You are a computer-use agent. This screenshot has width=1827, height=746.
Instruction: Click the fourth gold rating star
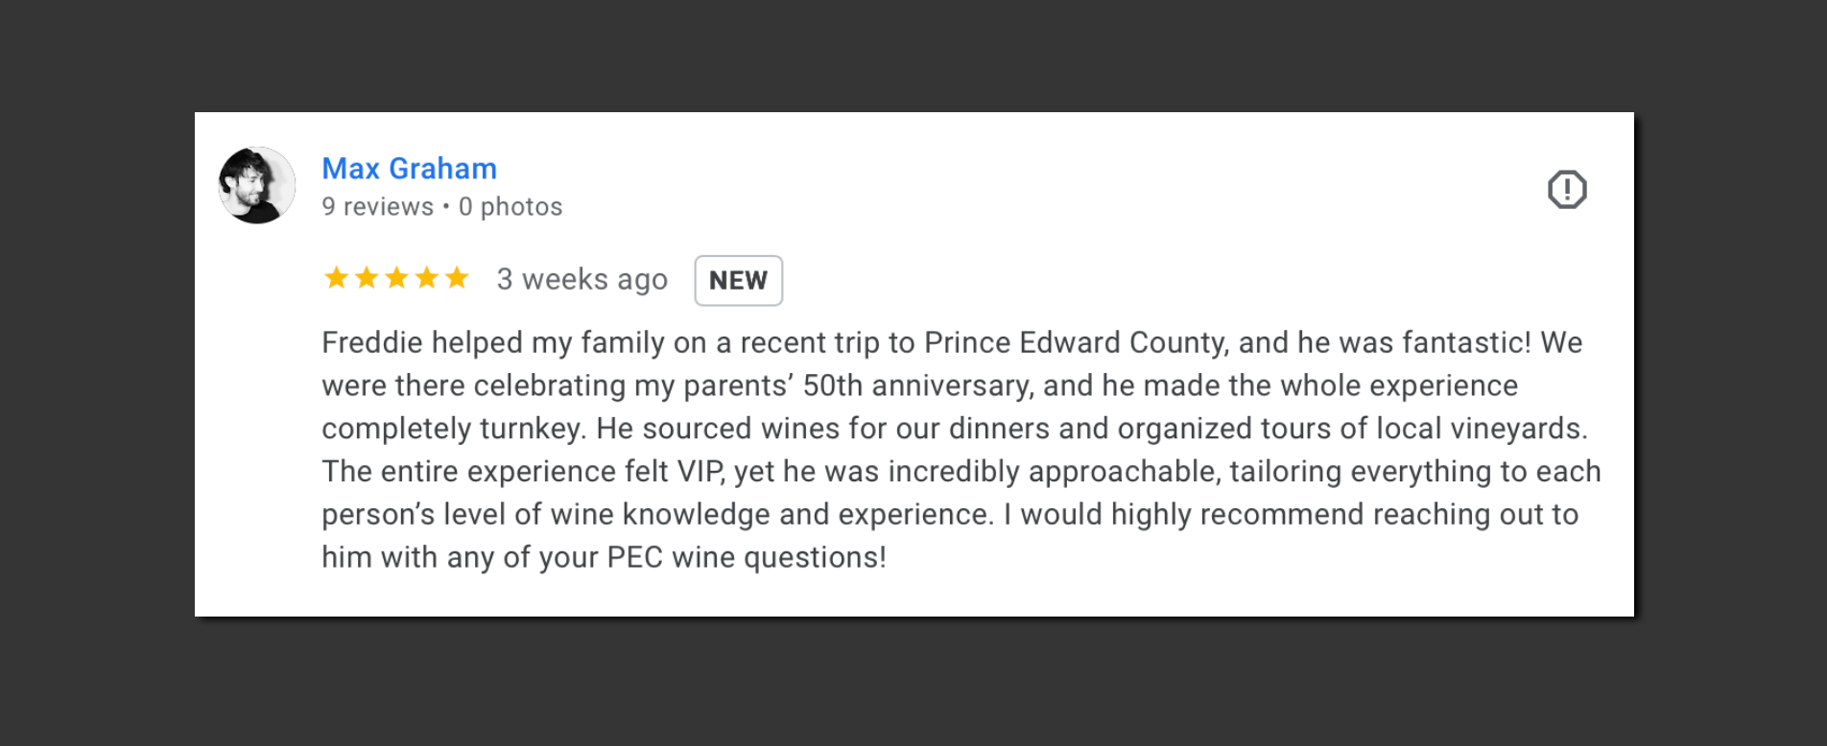click(x=427, y=278)
